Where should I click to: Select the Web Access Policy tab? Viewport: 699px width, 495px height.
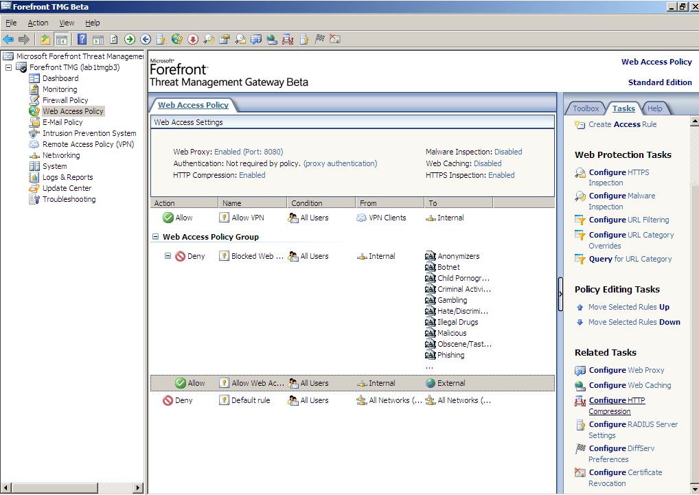click(x=193, y=105)
